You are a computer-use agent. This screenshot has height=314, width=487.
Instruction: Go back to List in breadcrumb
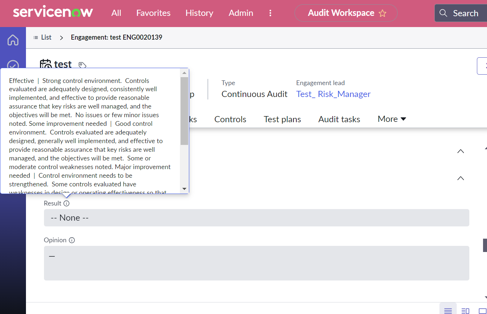click(46, 37)
